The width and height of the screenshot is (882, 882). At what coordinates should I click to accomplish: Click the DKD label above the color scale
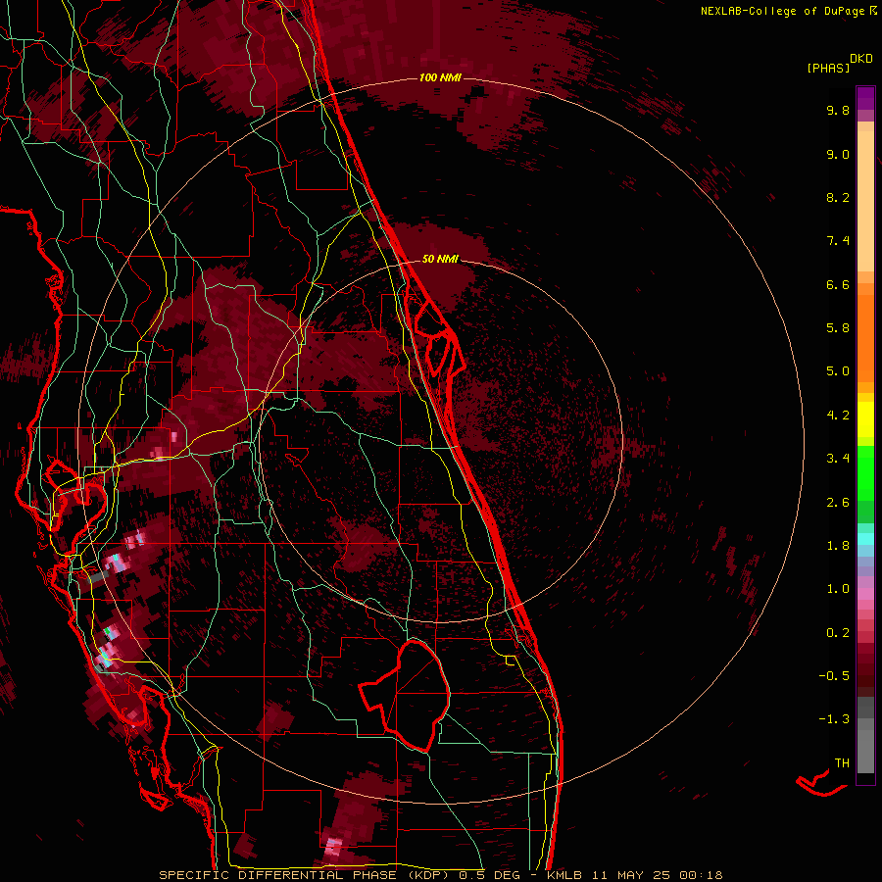click(861, 59)
